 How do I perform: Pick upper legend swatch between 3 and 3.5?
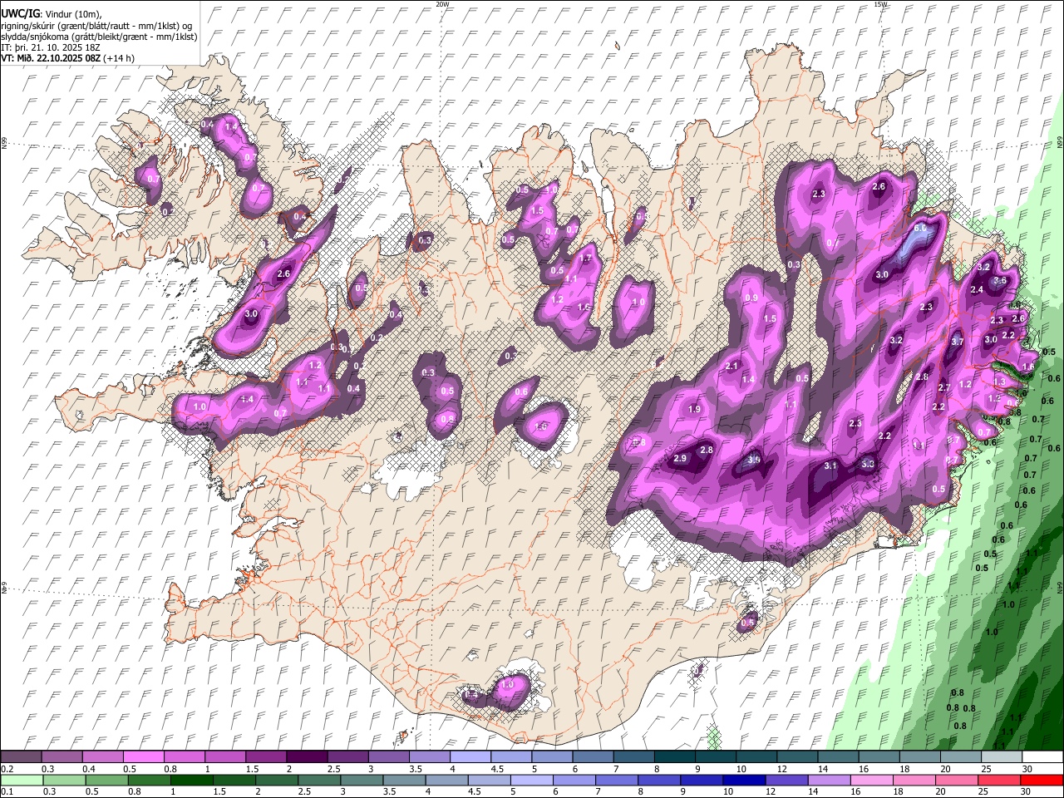click(388, 756)
